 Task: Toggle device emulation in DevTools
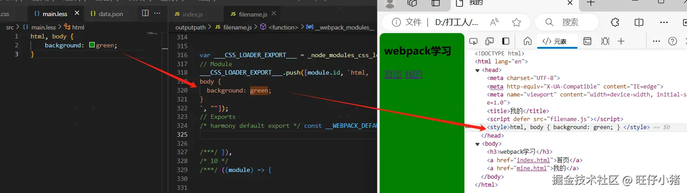(490, 41)
